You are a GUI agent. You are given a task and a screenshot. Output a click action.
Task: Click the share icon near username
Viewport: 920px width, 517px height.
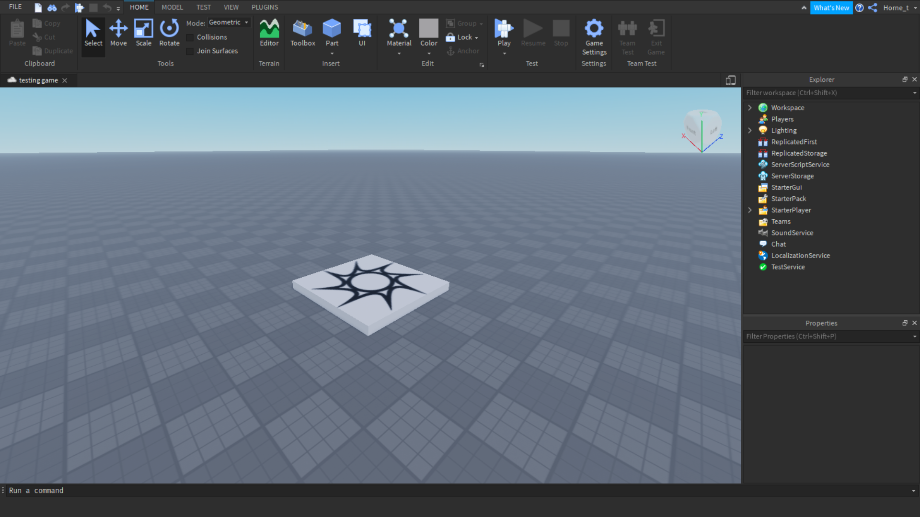tap(873, 8)
